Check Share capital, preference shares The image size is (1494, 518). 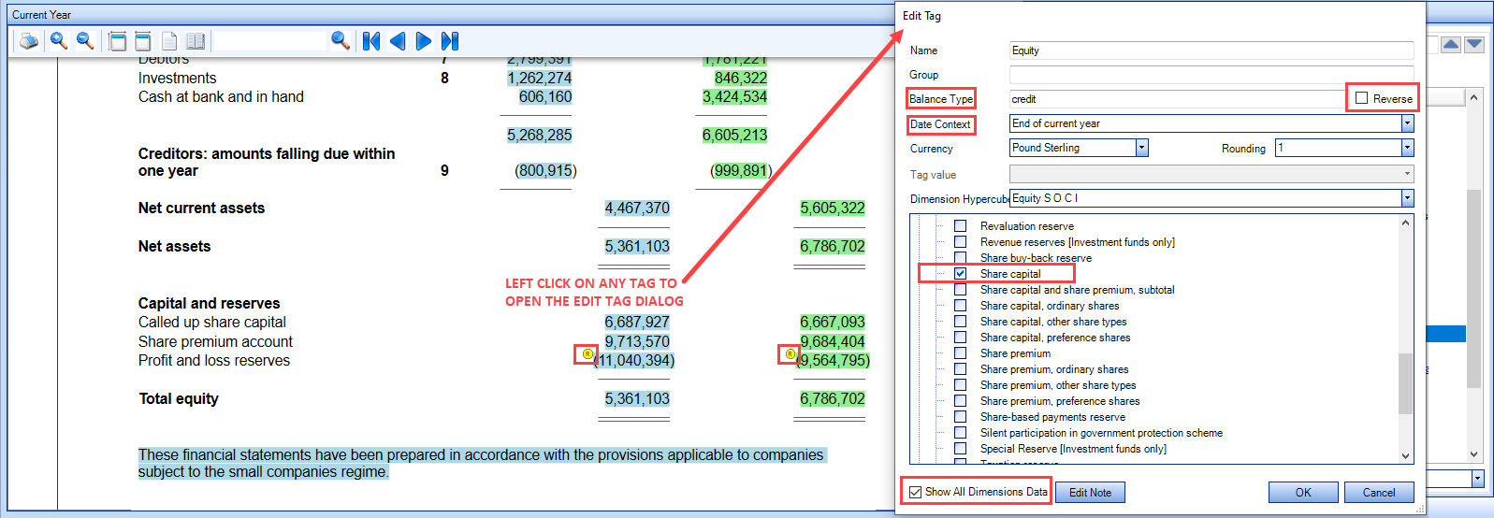960,338
